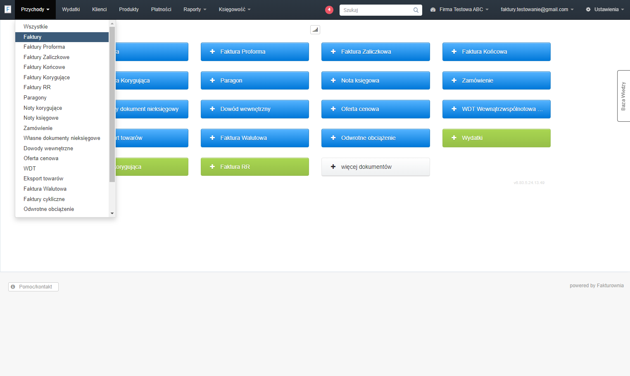
Task: Add a new Oferta cenowa
Action: coord(376,109)
